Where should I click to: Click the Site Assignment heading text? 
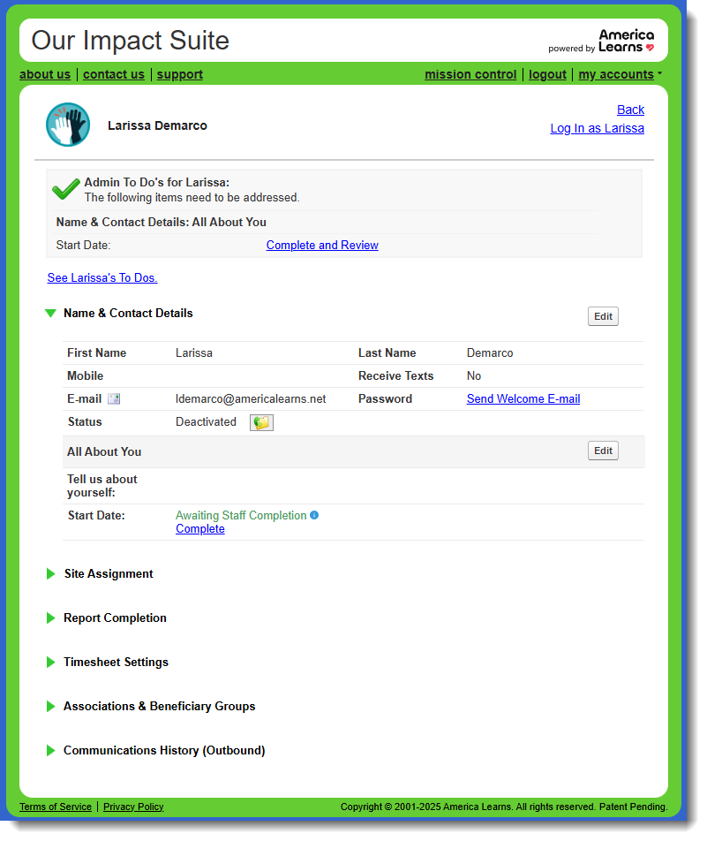pos(109,574)
